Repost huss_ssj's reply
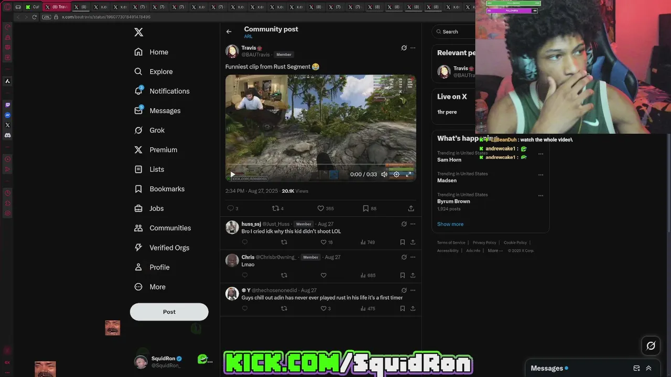 point(284,242)
